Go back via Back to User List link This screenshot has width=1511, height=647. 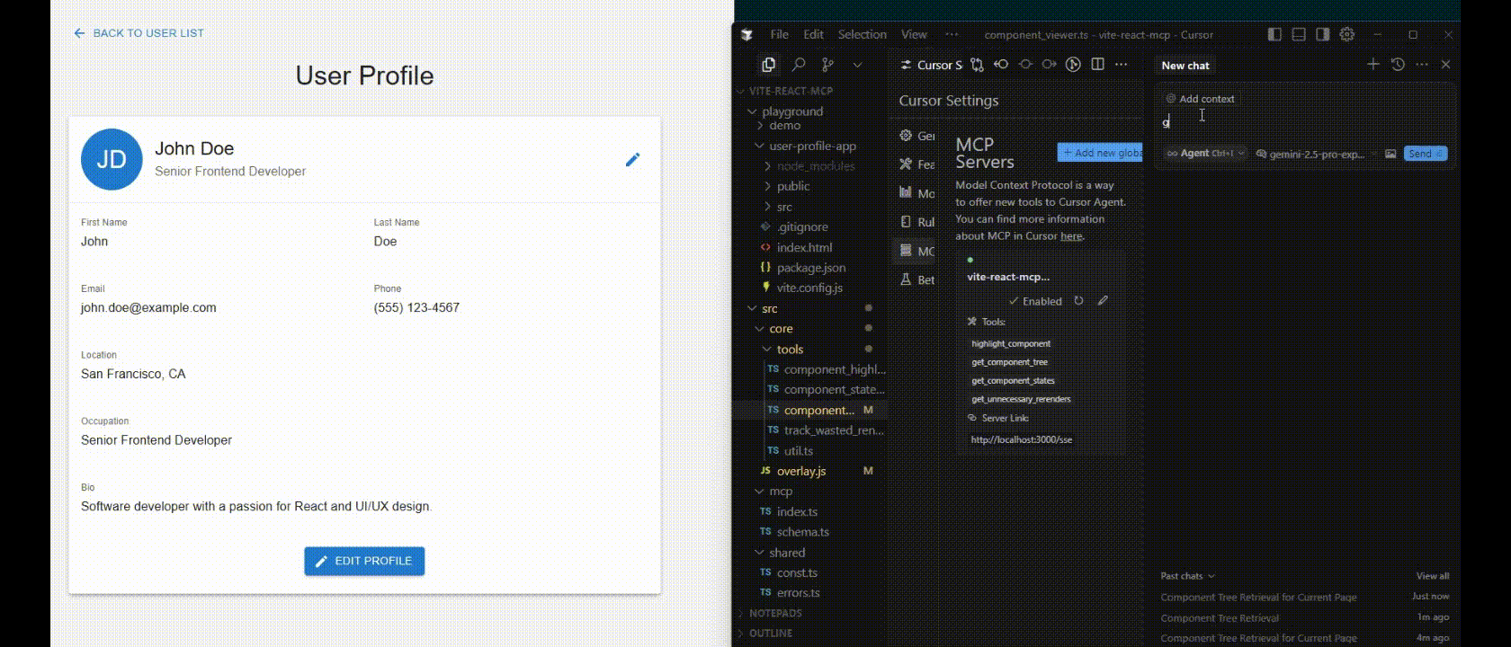click(x=139, y=33)
